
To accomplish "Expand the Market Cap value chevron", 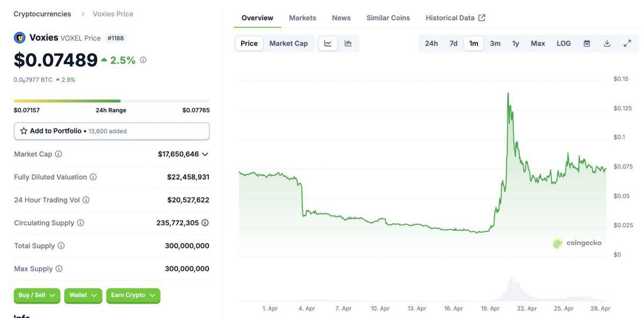I will click(205, 154).
